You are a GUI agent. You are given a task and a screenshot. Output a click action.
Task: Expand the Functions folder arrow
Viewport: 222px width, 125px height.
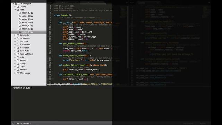15,41
